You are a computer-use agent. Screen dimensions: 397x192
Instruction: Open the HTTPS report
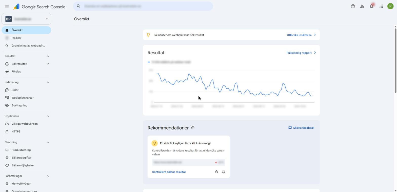point(26,131)
